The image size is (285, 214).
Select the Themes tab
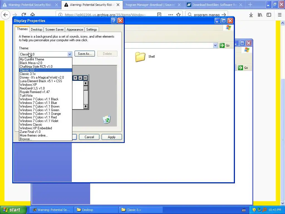[22, 29]
